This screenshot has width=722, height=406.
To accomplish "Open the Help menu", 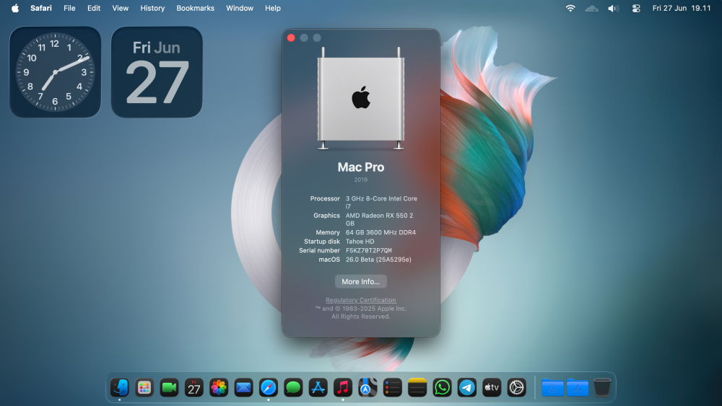I will 273,8.
